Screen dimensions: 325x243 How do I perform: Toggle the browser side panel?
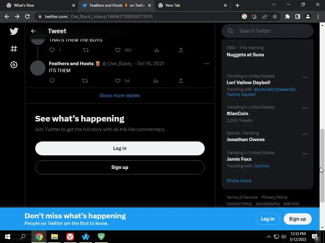[298, 16]
